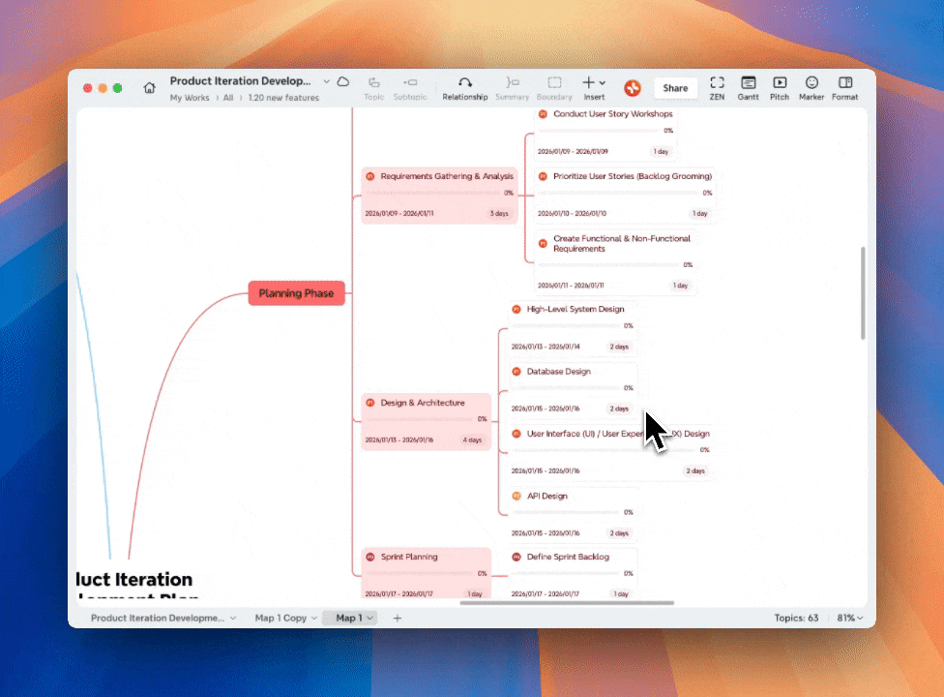Click the red pinwheel AI icon
The height and width of the screenshot is (697, 944).
[x=633, y=88]
